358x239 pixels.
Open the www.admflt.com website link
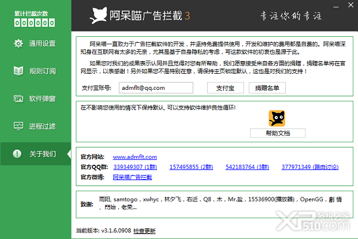pyautogui.click(x=135, y=157)
